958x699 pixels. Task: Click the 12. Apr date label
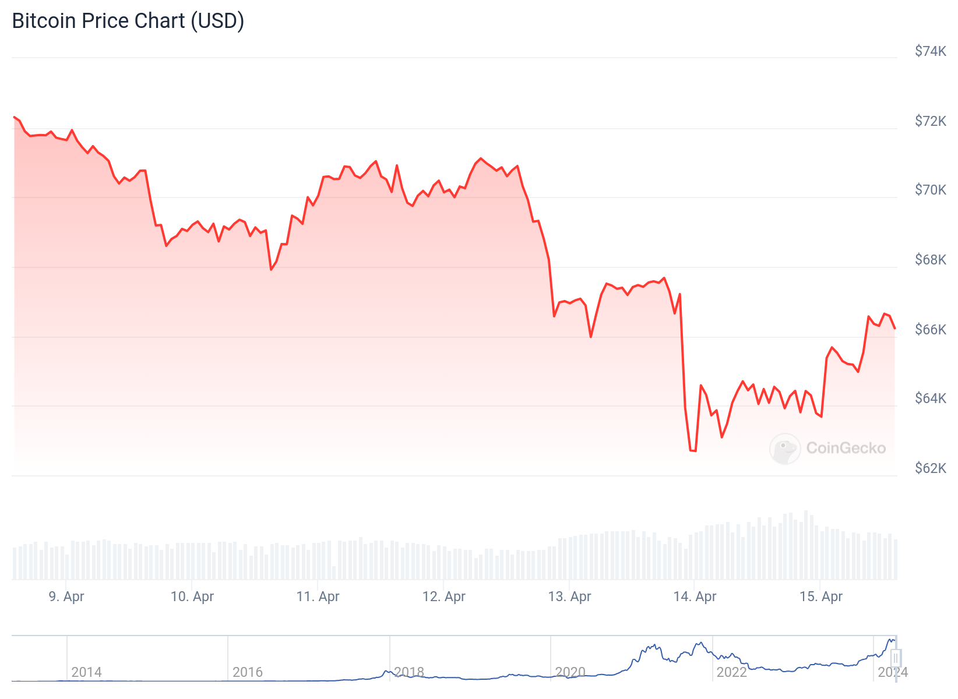click(x=444, y=596)
